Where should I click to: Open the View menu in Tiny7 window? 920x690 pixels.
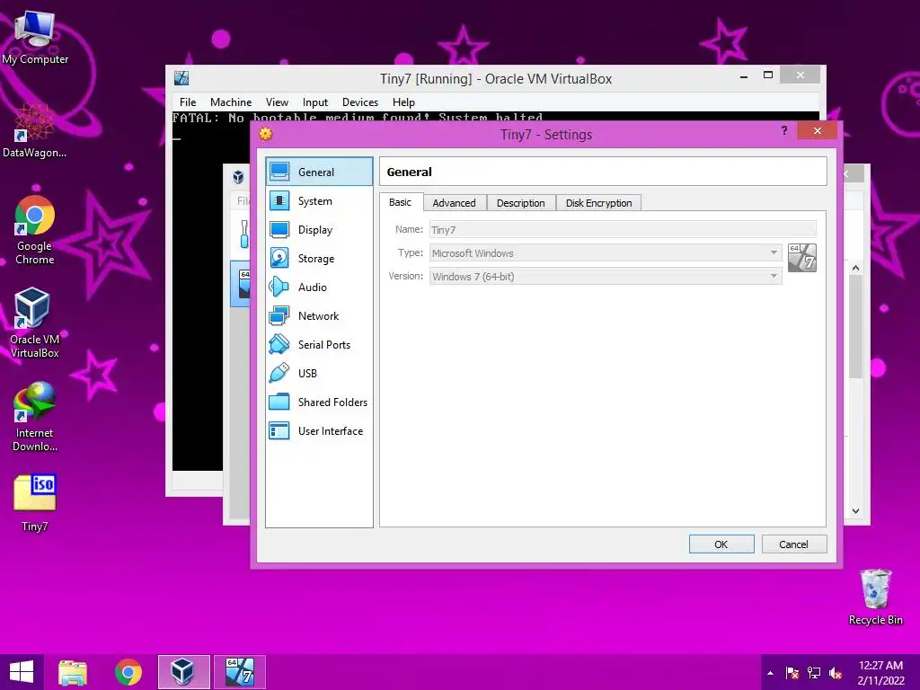coord(277,102)
